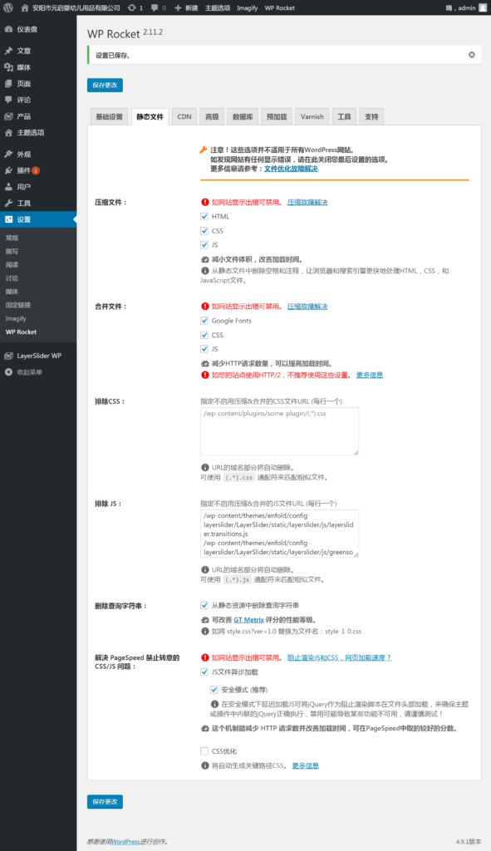Open 主题选项 in admin bar
491x851 pixels.
pos(218,7)
